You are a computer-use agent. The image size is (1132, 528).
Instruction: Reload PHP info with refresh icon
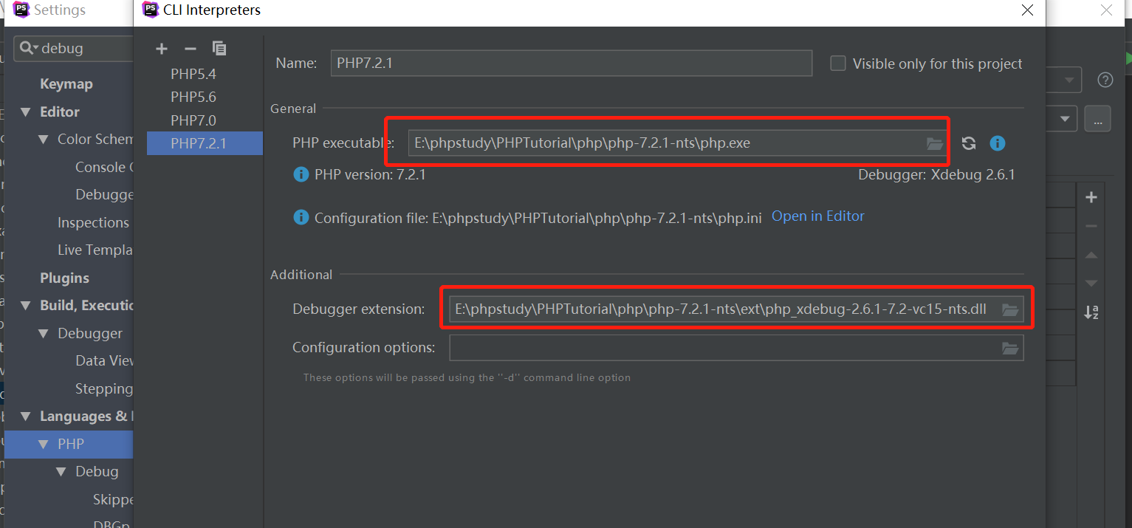pyautogui.click(x=969, y=143)
